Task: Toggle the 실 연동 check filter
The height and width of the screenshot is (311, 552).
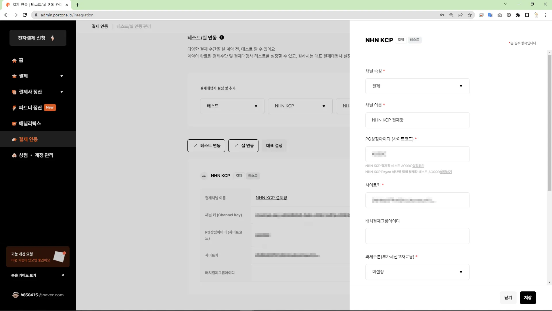Action: [x=243, y=146]
